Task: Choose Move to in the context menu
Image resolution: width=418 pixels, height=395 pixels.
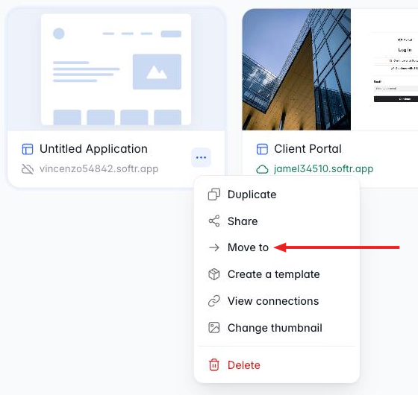Action: point(277,247)
